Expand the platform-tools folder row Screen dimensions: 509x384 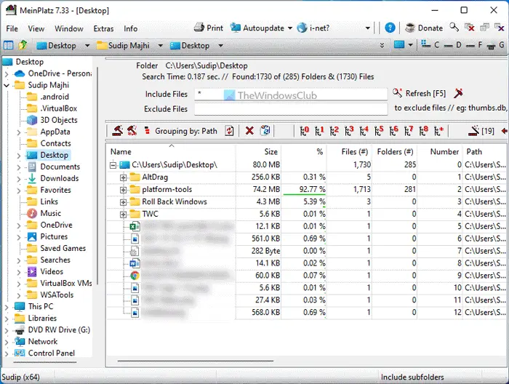pos(123,190)
